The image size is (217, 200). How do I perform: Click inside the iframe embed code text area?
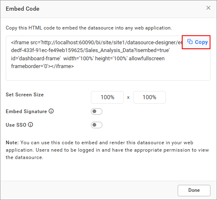click(x=108, y=58)
